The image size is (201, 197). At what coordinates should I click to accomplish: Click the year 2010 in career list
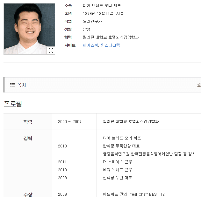click(62, 170)
